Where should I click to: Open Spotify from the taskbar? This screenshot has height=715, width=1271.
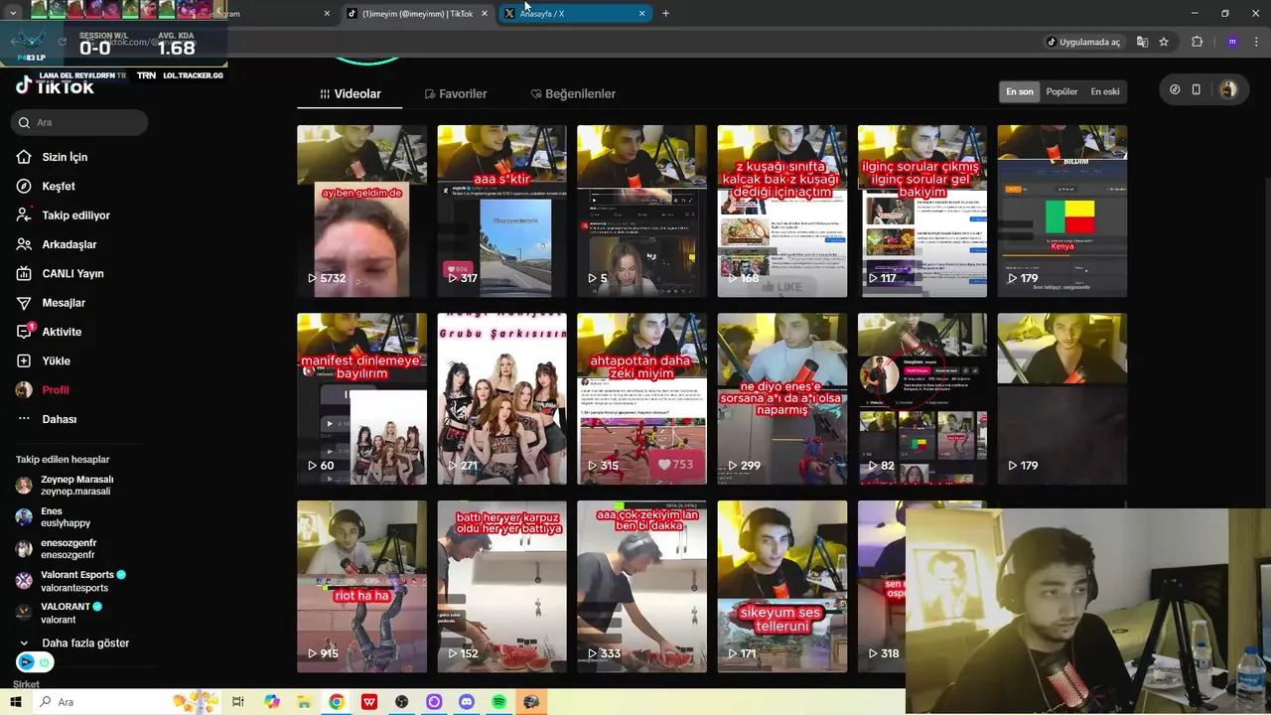(x=499, y=702)
